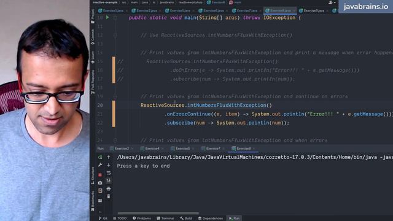Close the Exercise8.java editor tab

294,11
